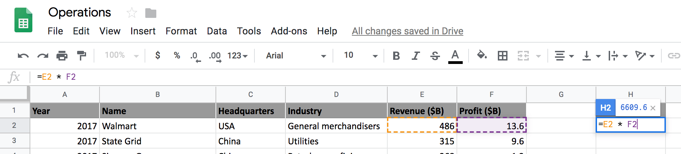Open the text wrapping dropdown
Viewport: 681px width, 154px height.
[x=618, y=56]
